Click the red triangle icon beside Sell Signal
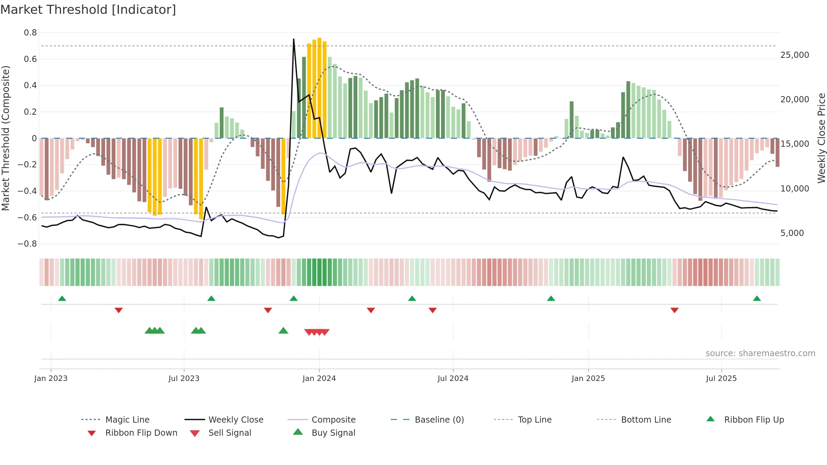 [195, 433]
